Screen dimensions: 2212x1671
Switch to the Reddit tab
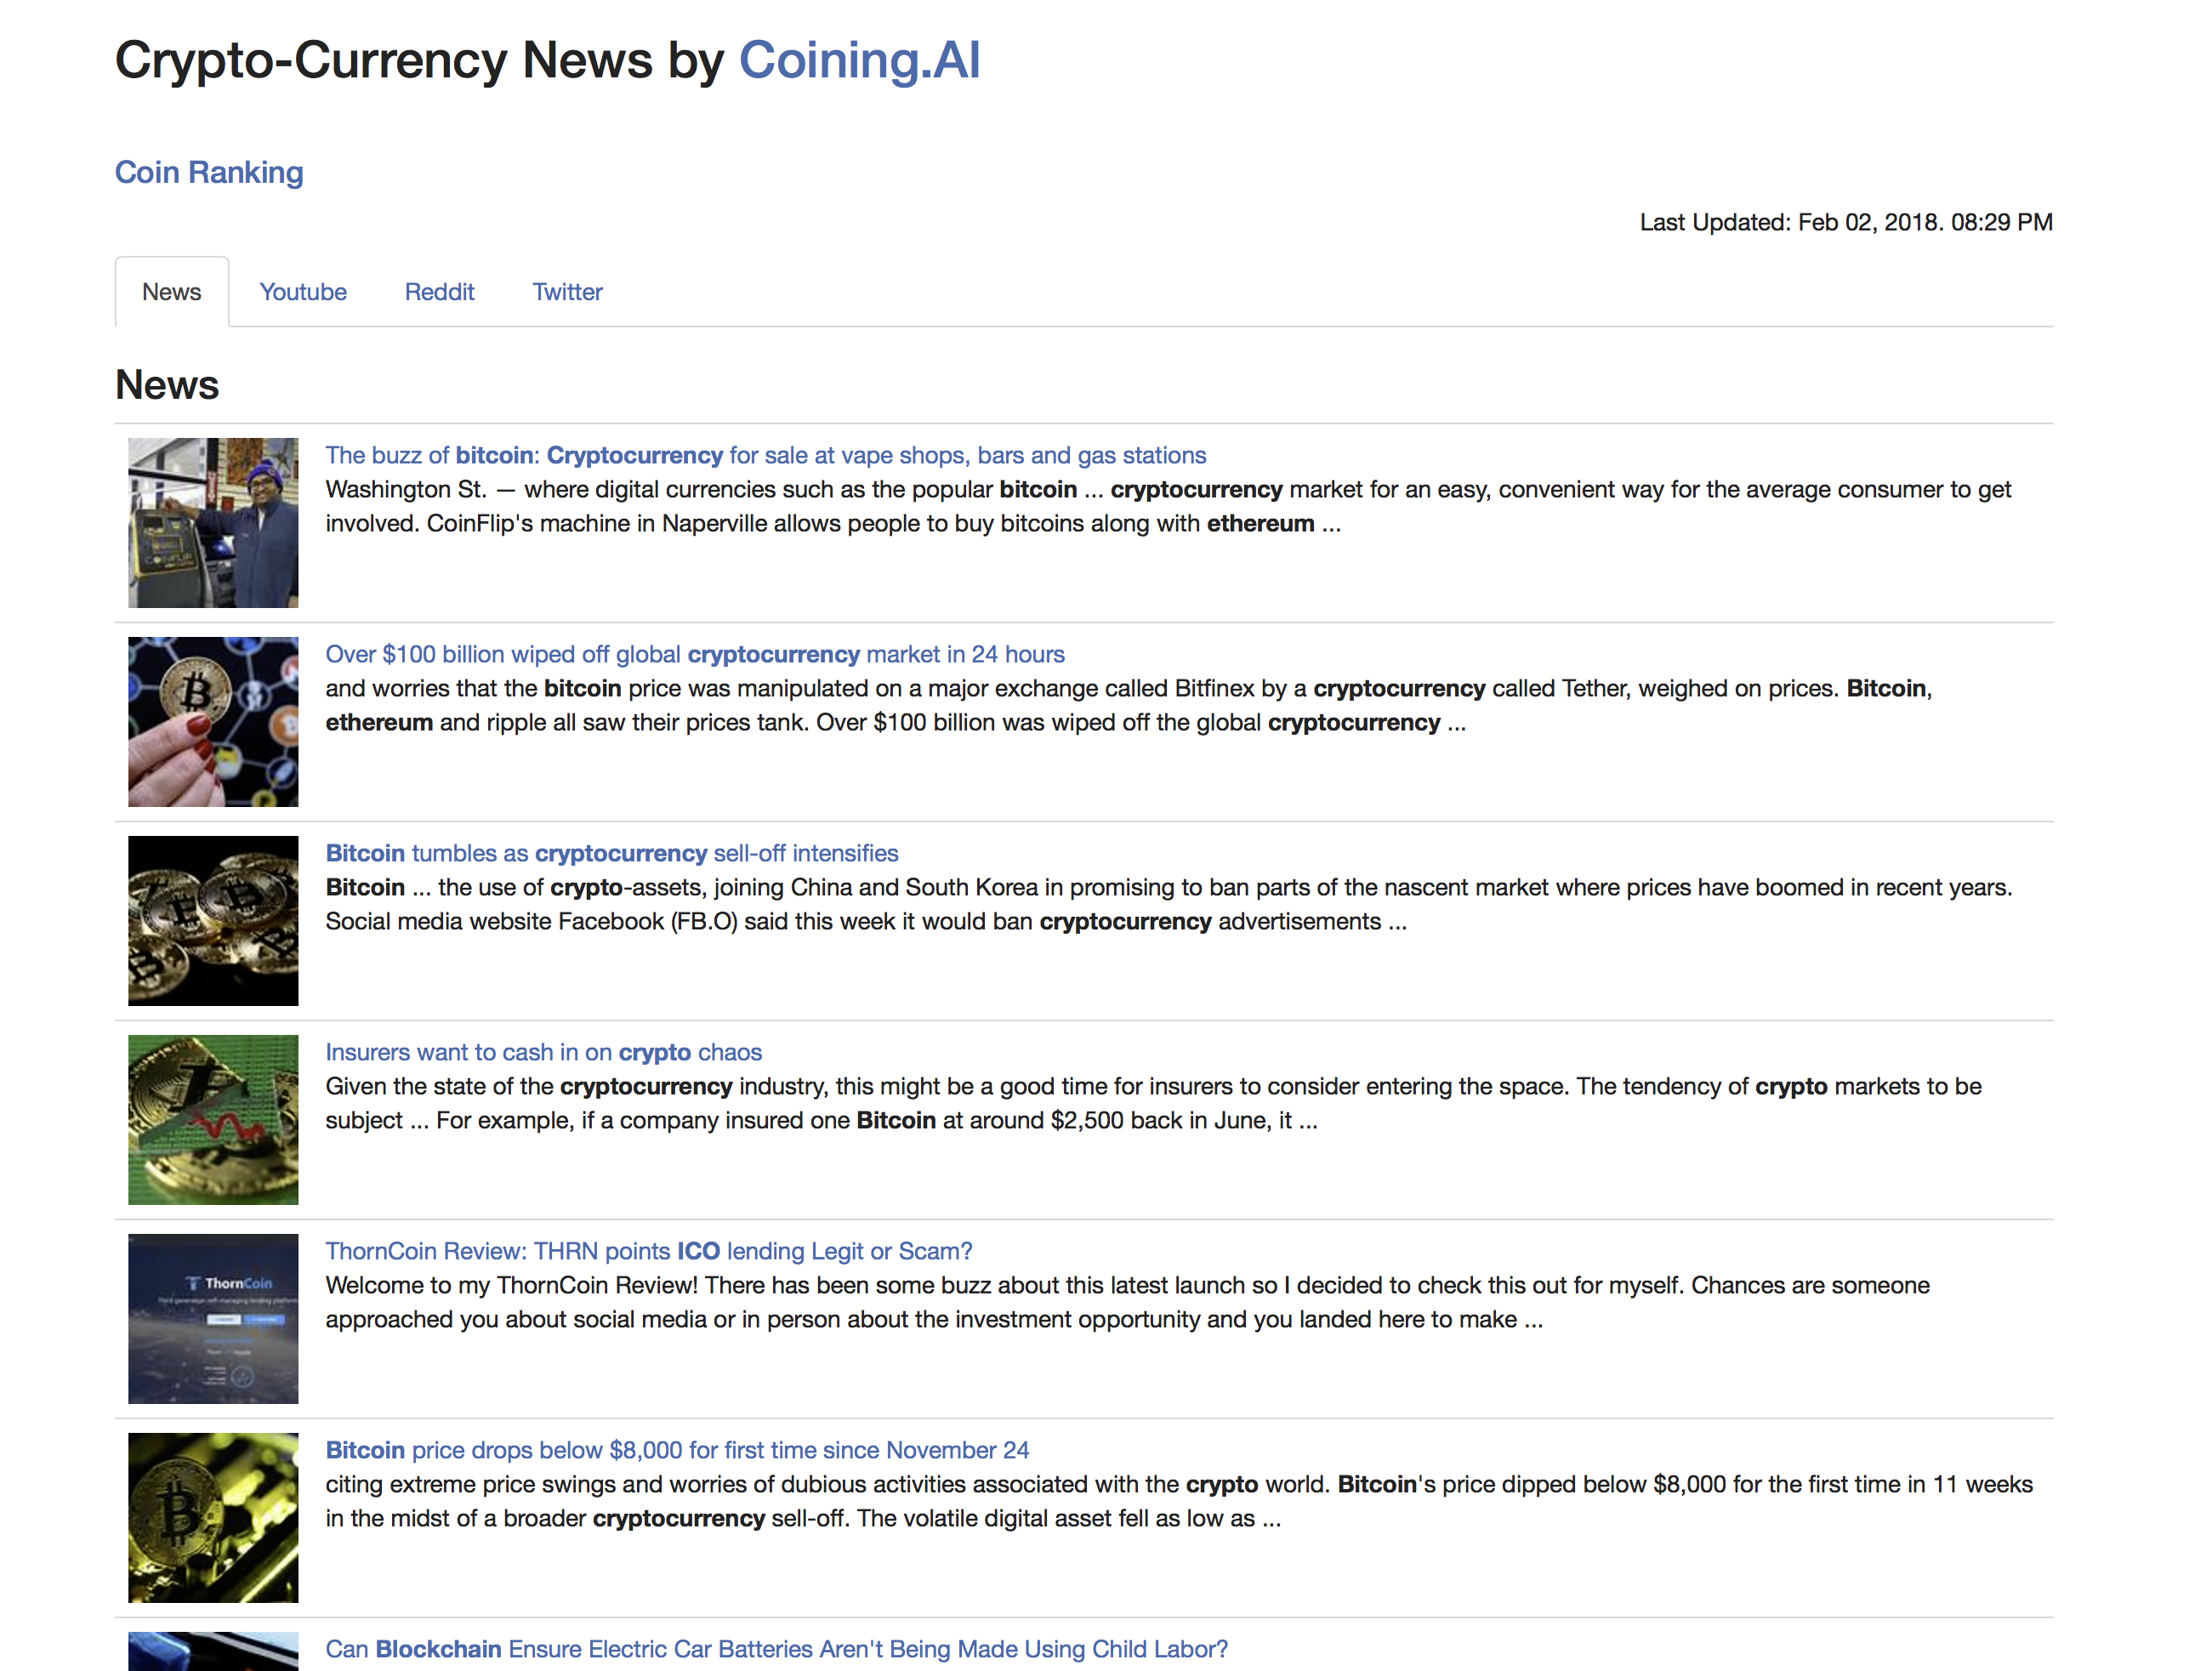[x=439, y=291]
